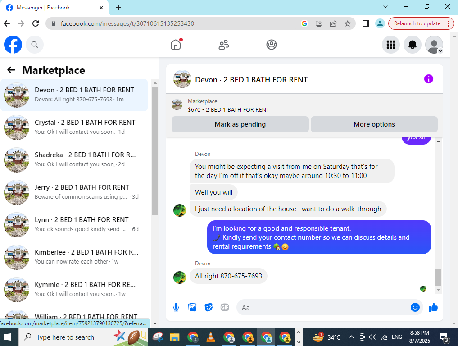The height and width of the screenshot is (346, 458).
Task: Open File Explorer from the taskbar
Action: coord(174,337)
